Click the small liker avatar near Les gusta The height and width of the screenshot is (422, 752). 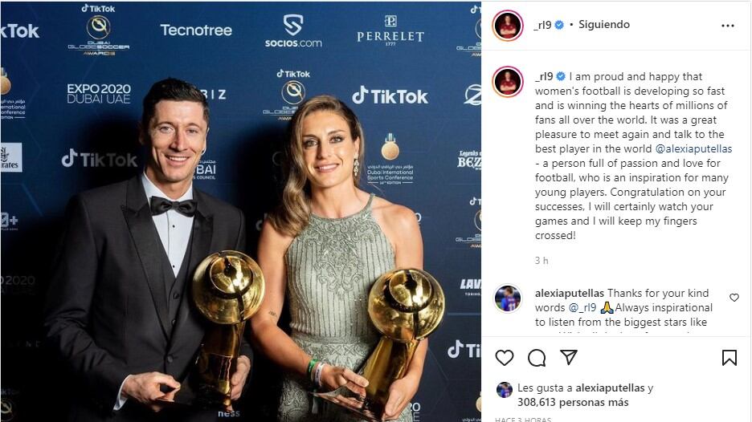coord(504,390)
